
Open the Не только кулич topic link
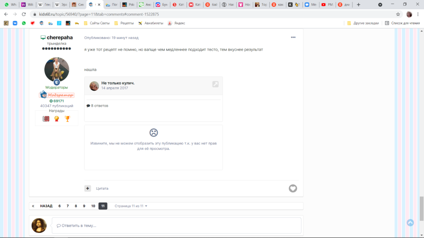[118, 83]
